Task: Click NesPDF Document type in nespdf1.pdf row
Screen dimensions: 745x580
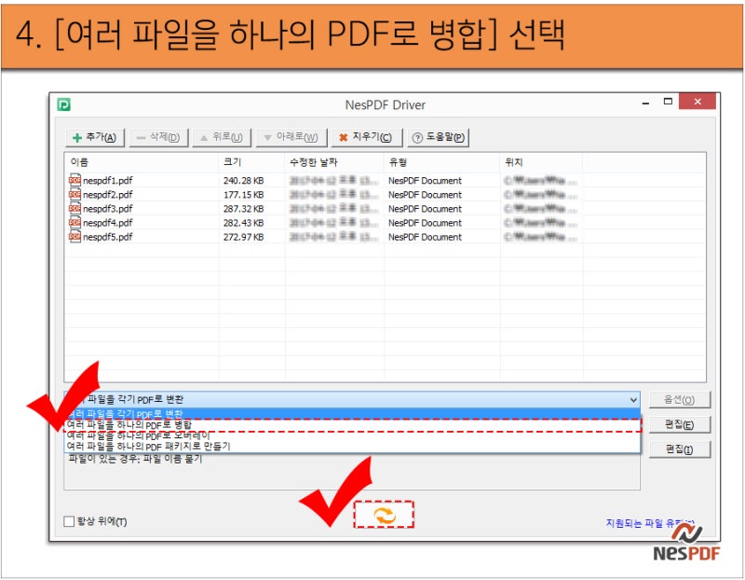Action: tap(425, 181)
